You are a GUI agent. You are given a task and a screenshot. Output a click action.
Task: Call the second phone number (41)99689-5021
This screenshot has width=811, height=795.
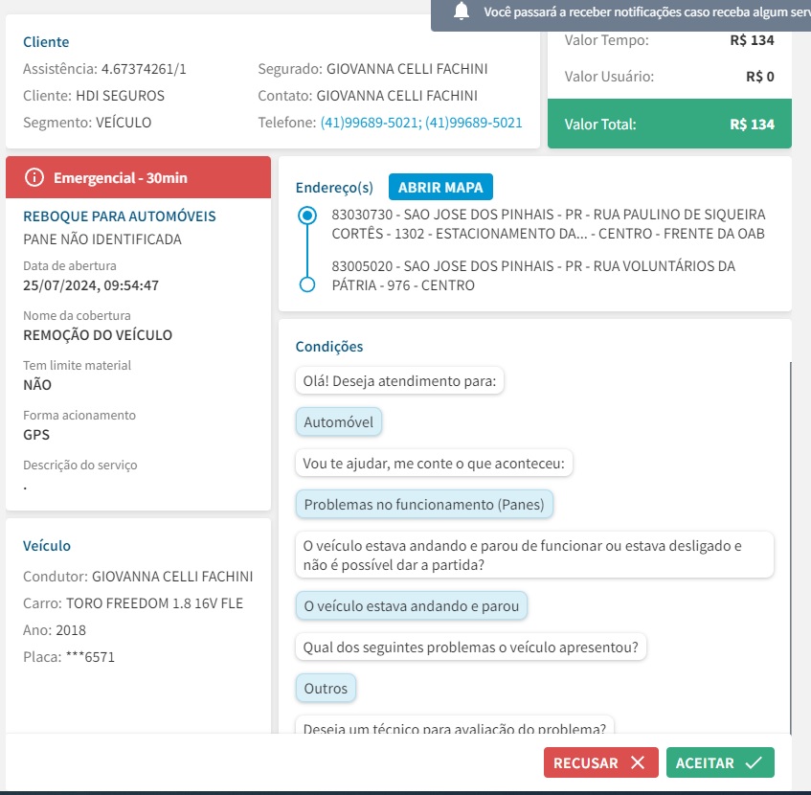474,123
